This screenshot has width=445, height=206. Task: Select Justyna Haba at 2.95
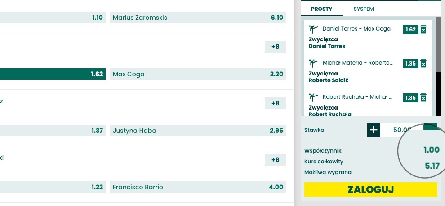(x=198, y=131)
